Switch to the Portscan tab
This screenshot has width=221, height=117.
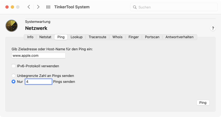[x=152, y=37]
